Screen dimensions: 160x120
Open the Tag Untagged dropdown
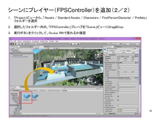(x=115, y=51)
